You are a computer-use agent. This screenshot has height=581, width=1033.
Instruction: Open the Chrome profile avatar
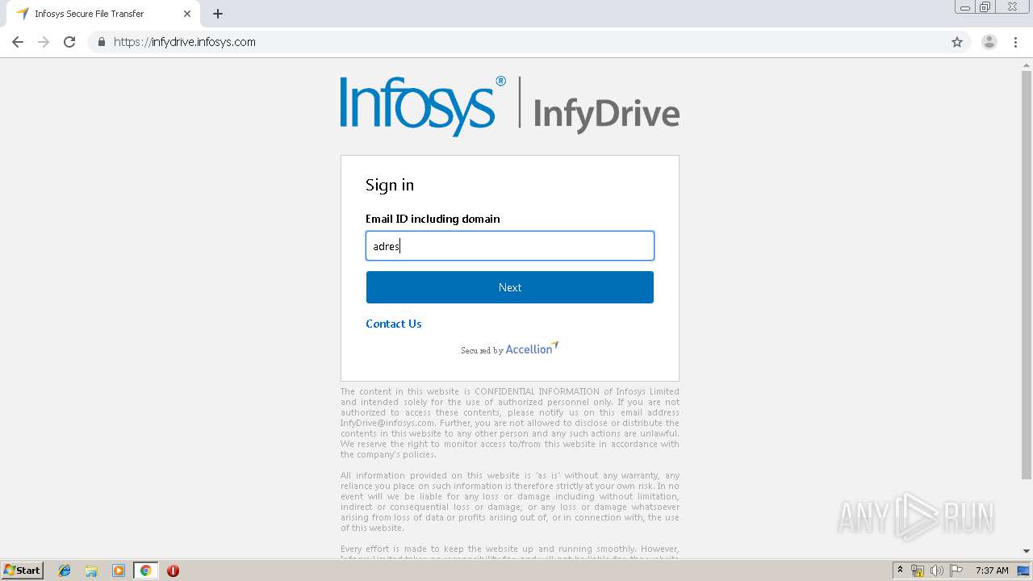click(x=989, y=42)
